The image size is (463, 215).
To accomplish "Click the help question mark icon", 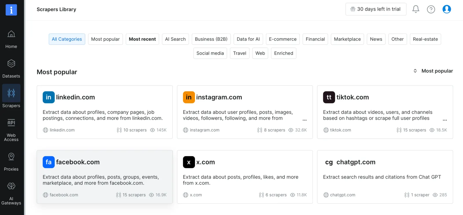I will (431, 9).
